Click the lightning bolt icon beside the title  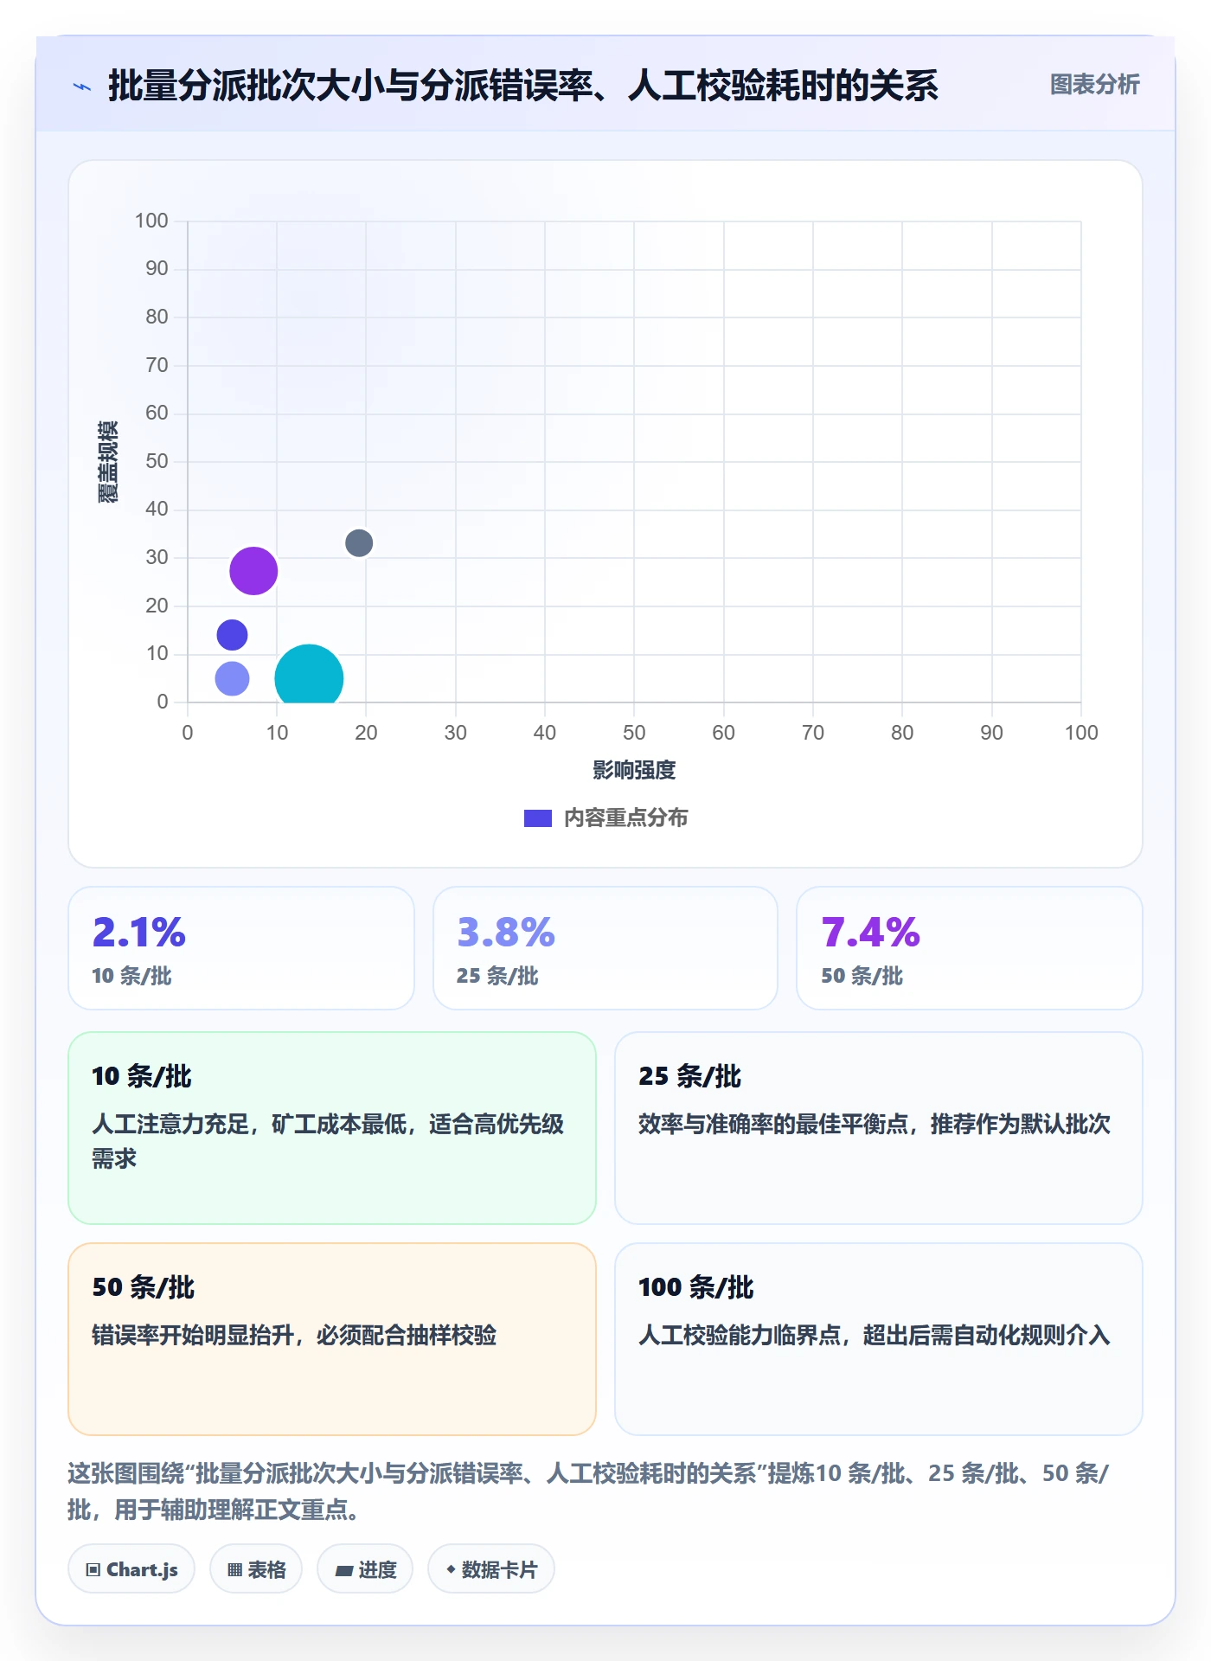point(82,87)
